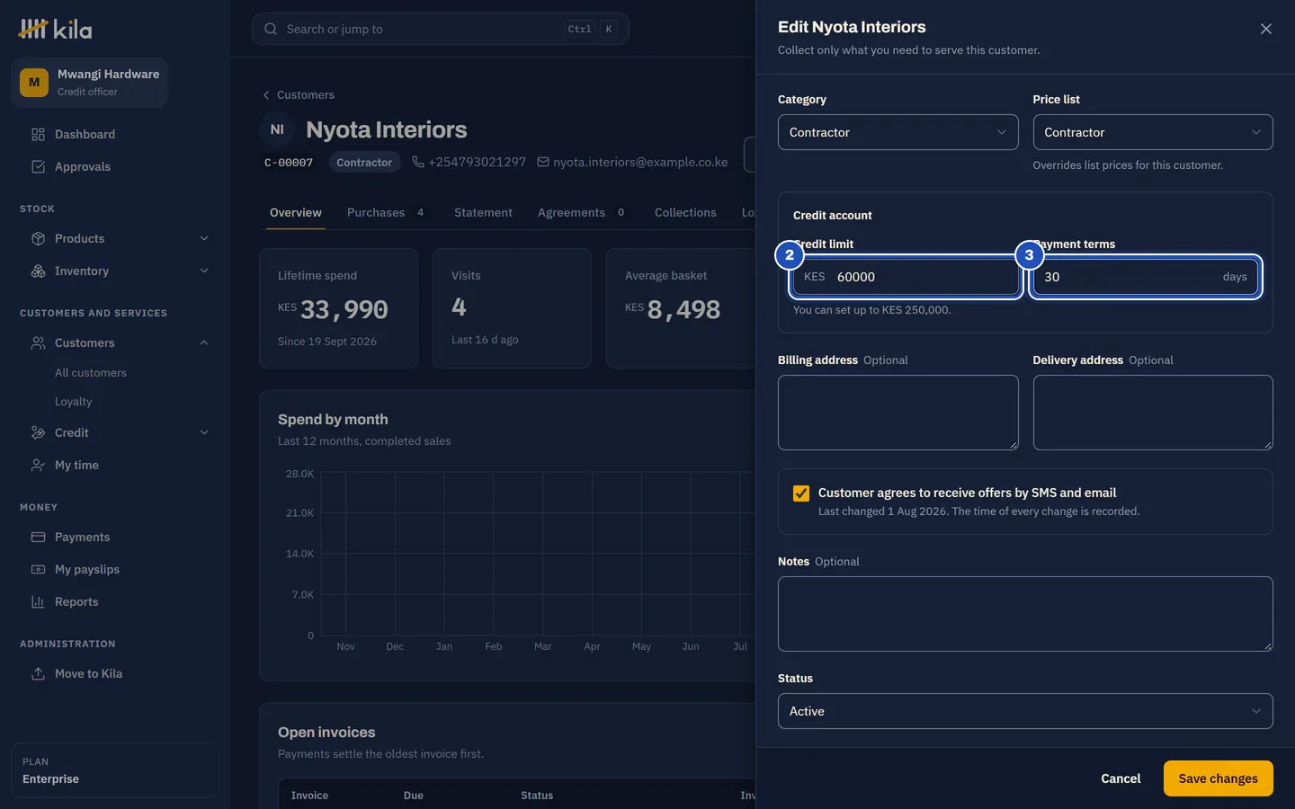Click the Billing address text area

(x=898, y=413)
